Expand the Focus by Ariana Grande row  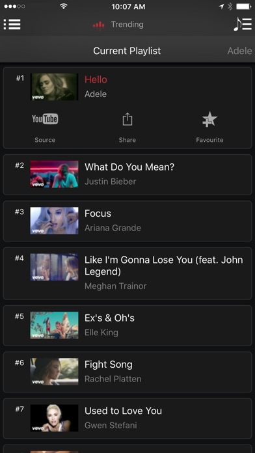127,221
